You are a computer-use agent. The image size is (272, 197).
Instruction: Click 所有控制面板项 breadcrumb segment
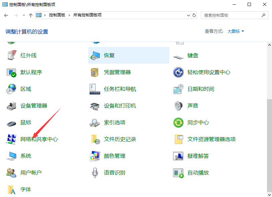87,15
